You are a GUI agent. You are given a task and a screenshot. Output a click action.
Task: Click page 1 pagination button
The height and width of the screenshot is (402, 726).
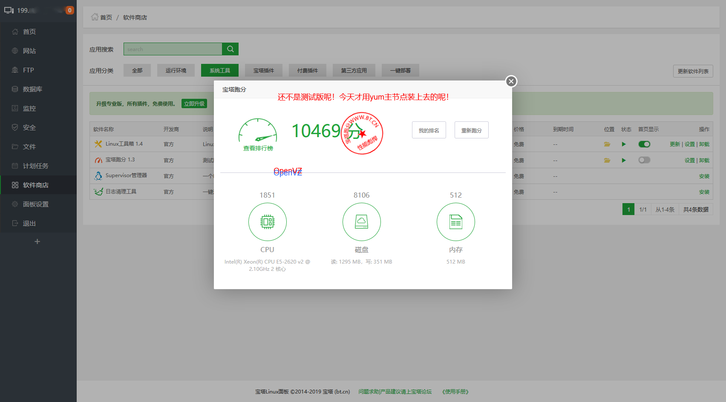point(628,210)
